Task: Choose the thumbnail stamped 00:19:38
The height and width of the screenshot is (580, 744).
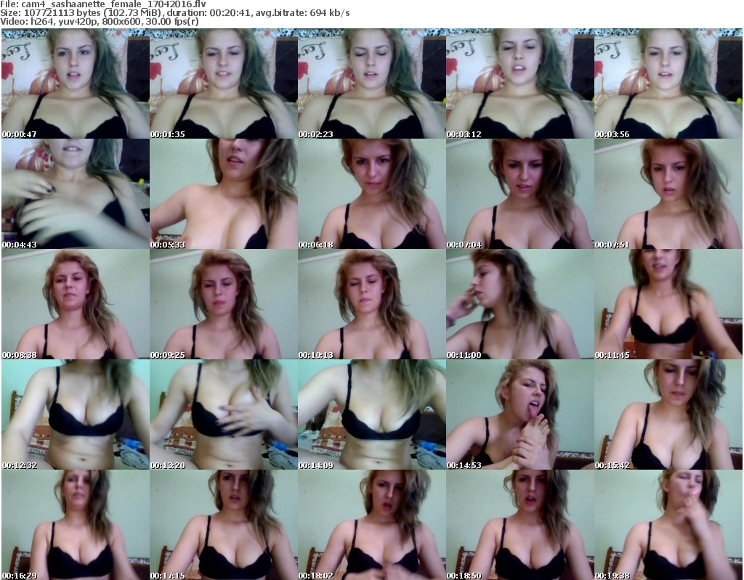Action: click(x=668, y=525)
